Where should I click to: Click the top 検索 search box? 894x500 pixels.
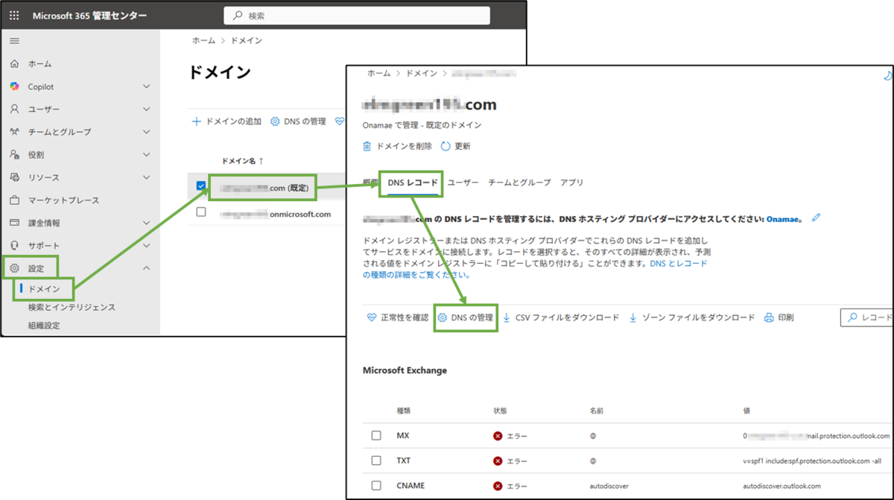[x=357, y=16]
